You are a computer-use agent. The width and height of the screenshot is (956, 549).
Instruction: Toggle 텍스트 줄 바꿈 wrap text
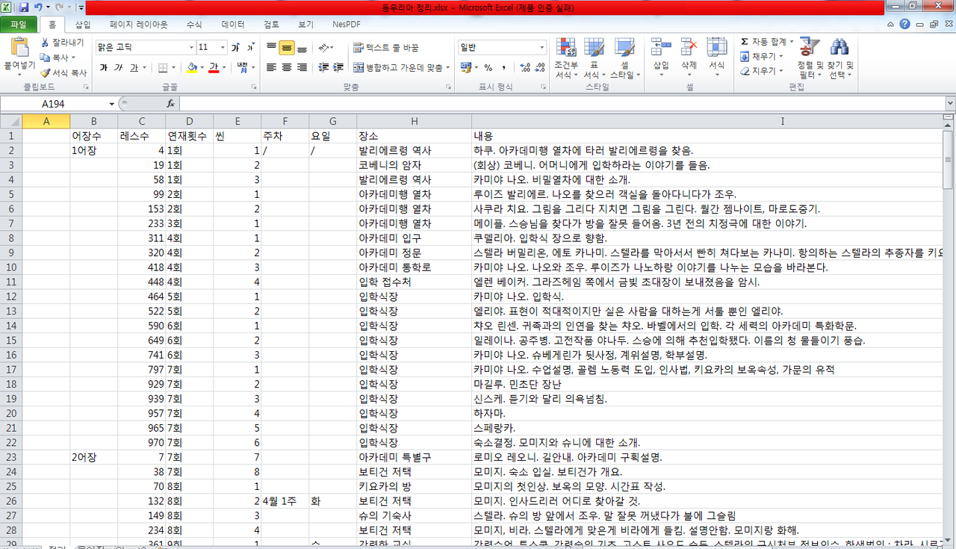coord(386,48)
